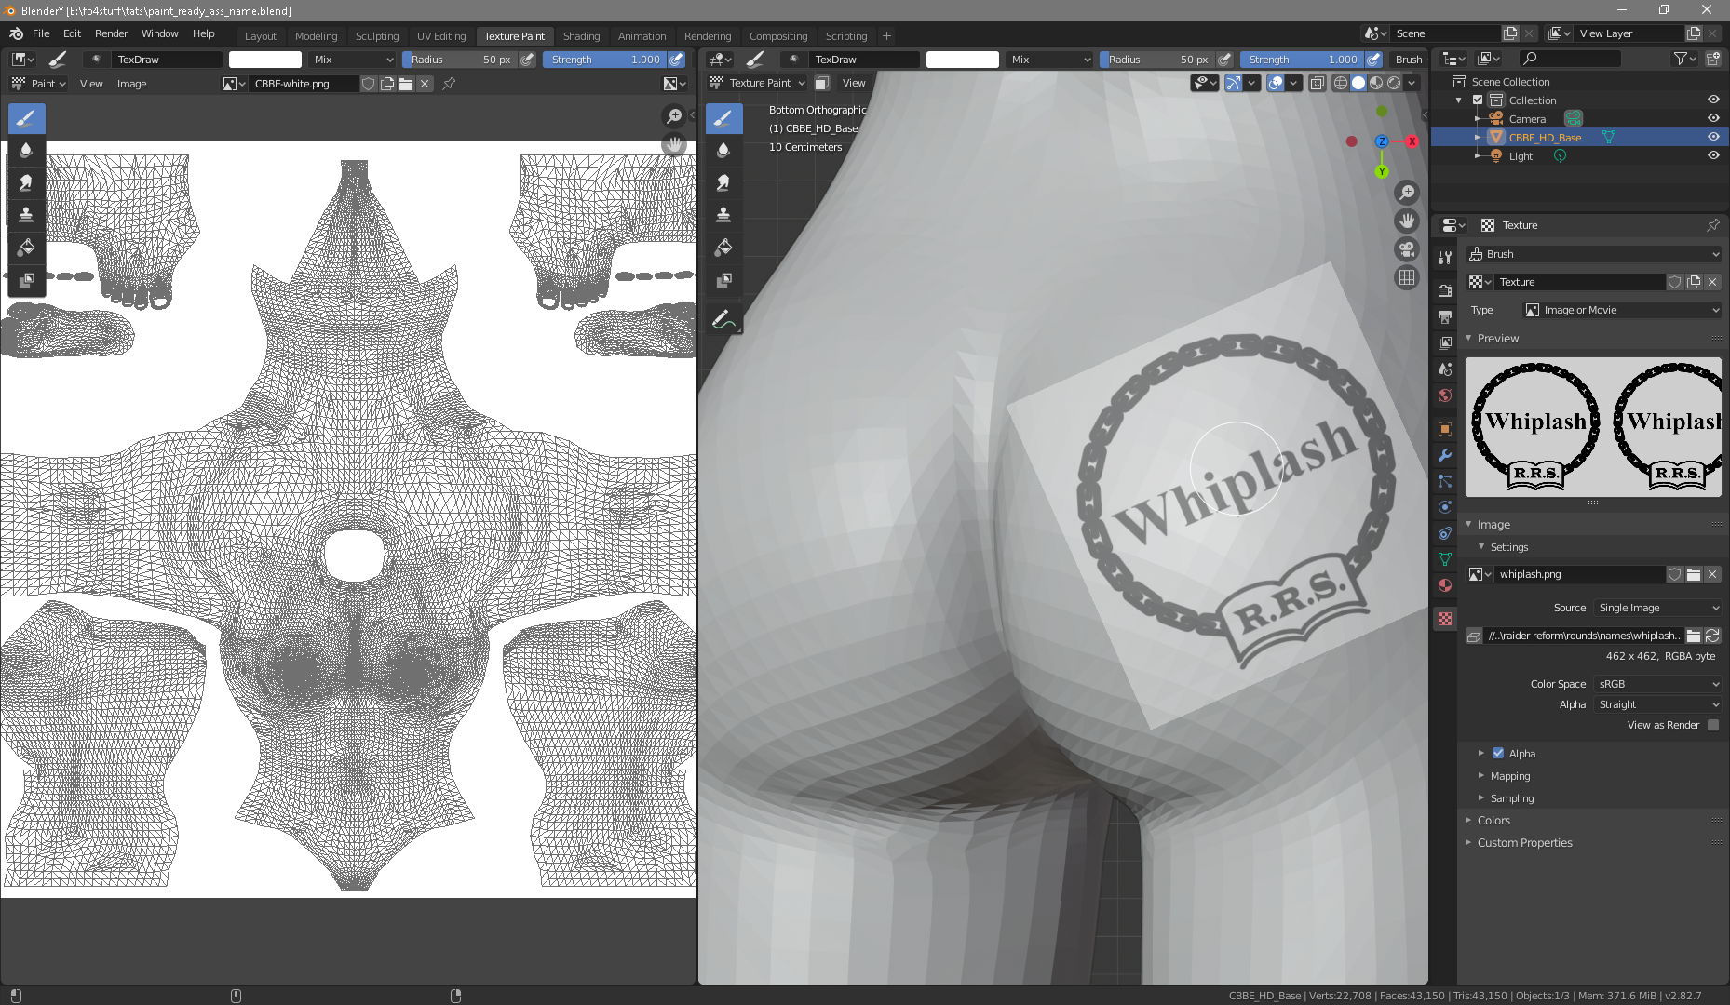Viewport: 1730px width, 1005px height.
Task: Toggle Solid viewport shading mode
Action: coord(1358,83)
